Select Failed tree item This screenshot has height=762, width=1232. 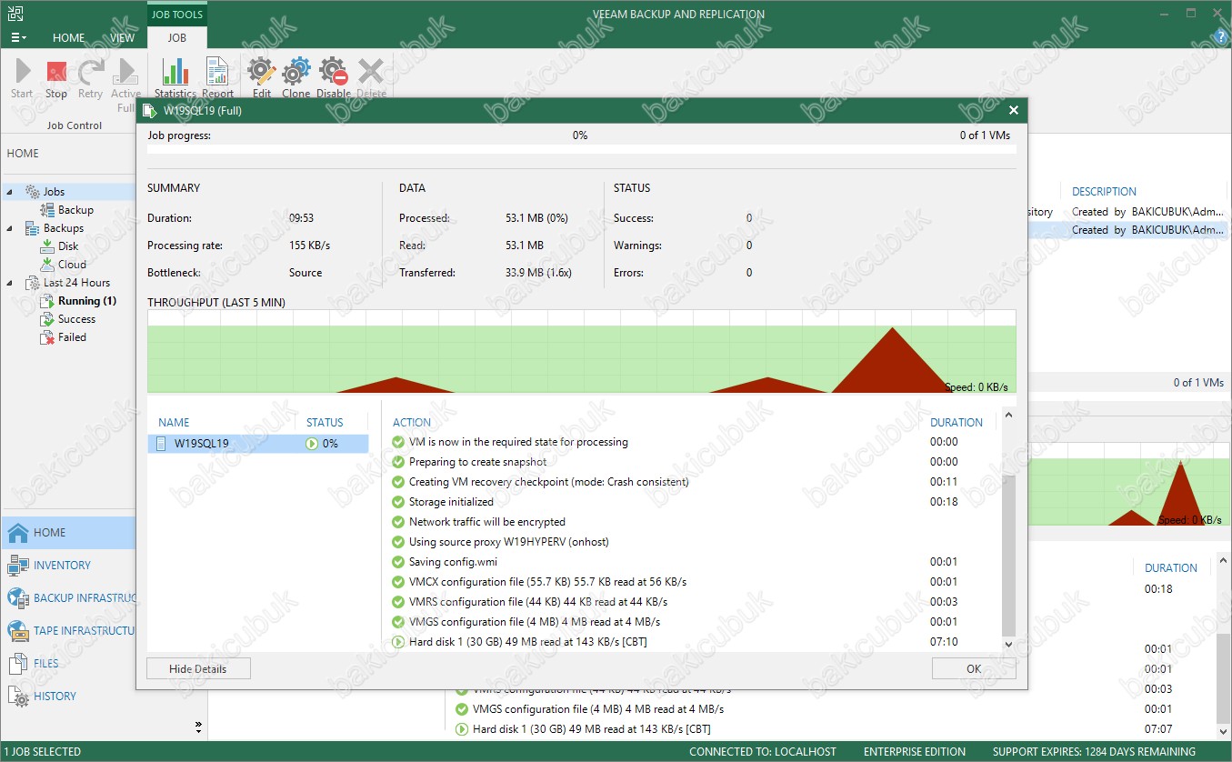[x=72, y=337]
